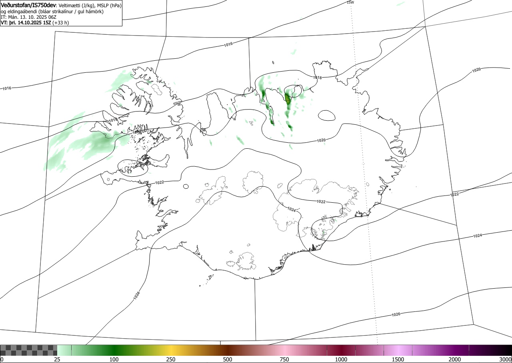Click the '25' tick on the color scale
512x363 pixels.
pos(57,359)
